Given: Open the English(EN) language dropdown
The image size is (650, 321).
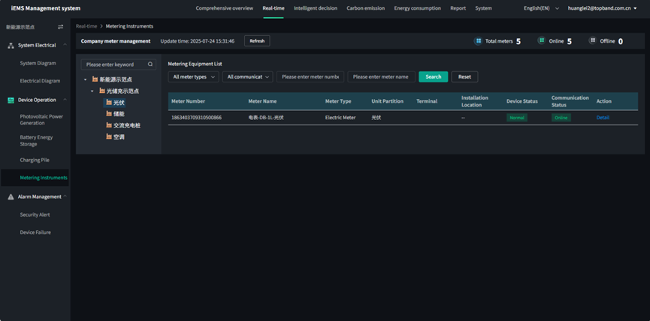Looking at the screenshot, I should (546, 8).
